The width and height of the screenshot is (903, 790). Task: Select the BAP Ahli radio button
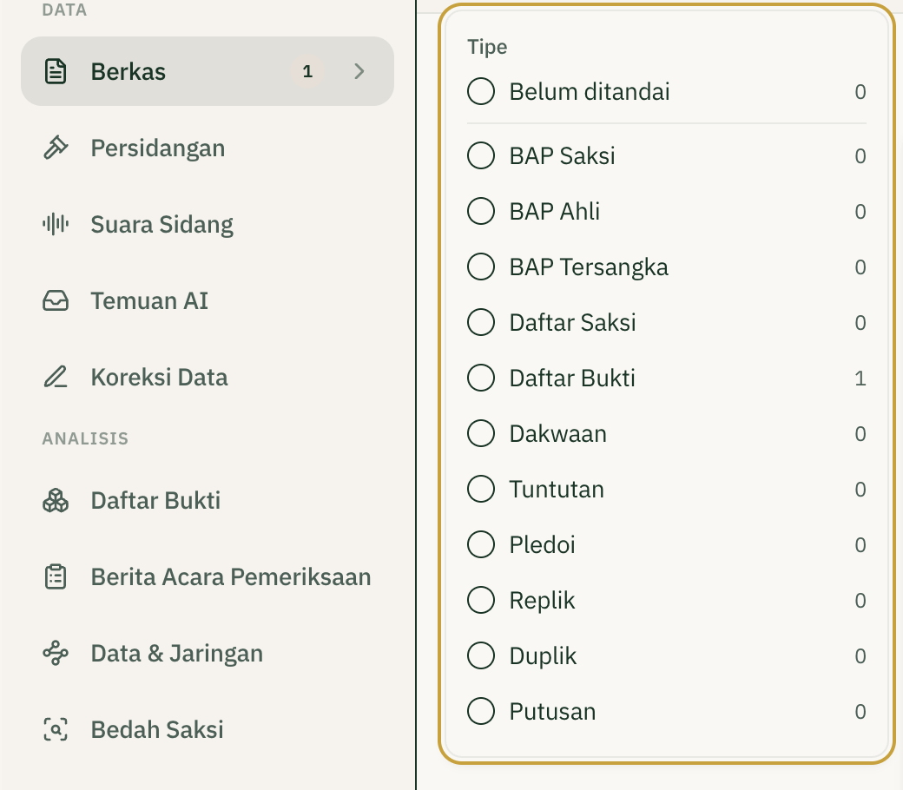pyautogui.click(x=481, y=211)
